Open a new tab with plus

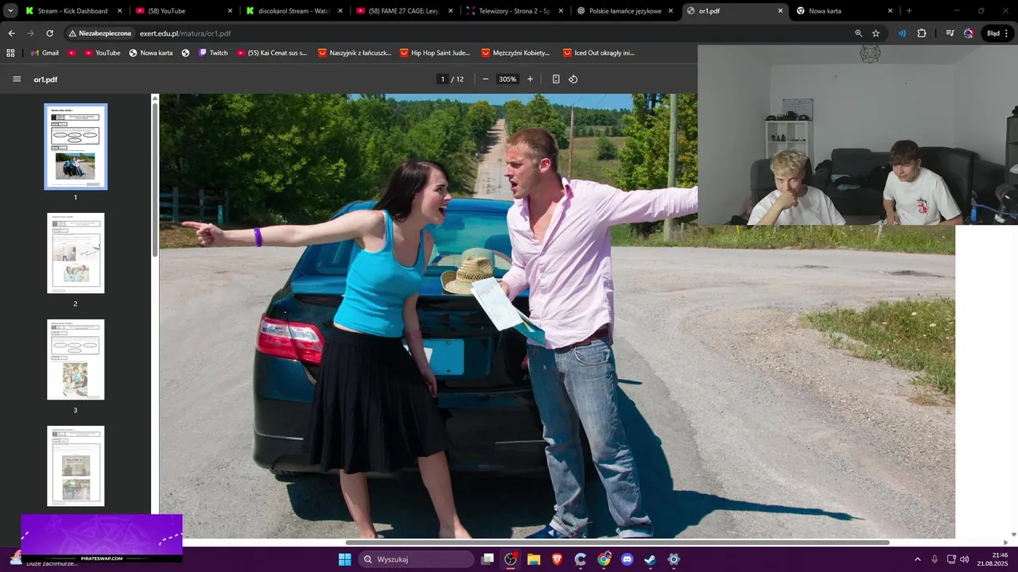click(909, 11)
